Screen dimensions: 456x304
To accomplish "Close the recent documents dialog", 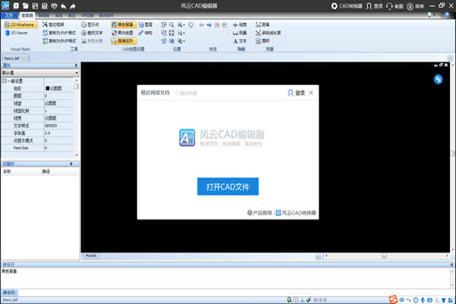I will tap(311, 93).
